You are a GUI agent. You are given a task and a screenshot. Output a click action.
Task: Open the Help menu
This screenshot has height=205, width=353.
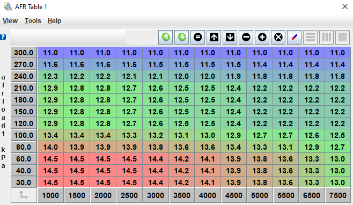coord(54,21)
